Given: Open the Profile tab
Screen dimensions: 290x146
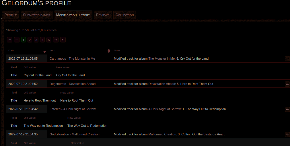Looking at the screenshot, I should [x=11, y=15].
